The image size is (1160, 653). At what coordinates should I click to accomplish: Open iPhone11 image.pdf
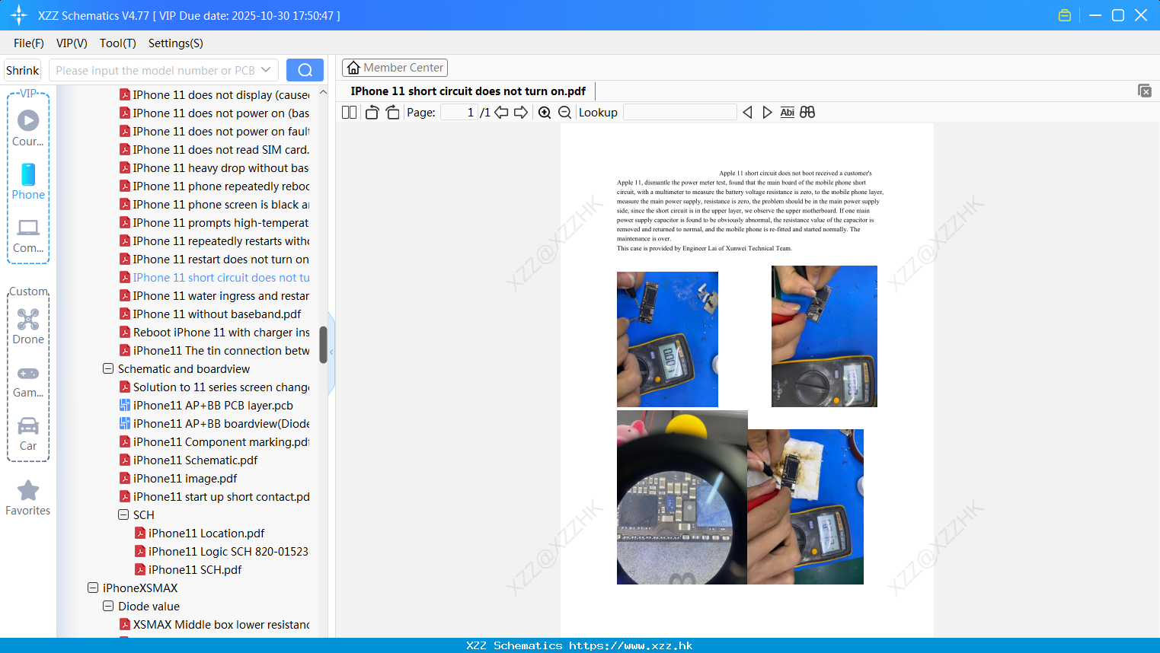tap(185, 478)
